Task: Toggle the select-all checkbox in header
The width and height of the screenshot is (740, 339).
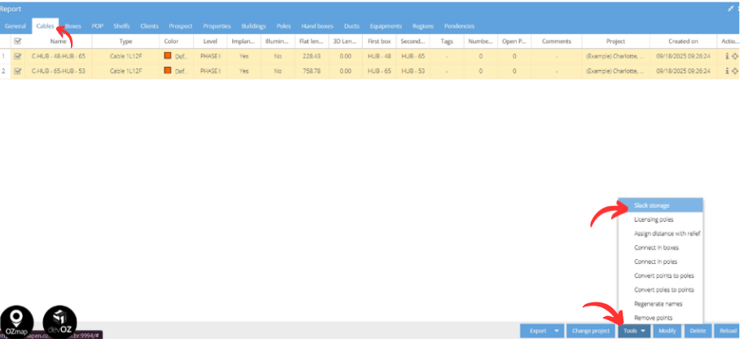Action: (18, 42)
